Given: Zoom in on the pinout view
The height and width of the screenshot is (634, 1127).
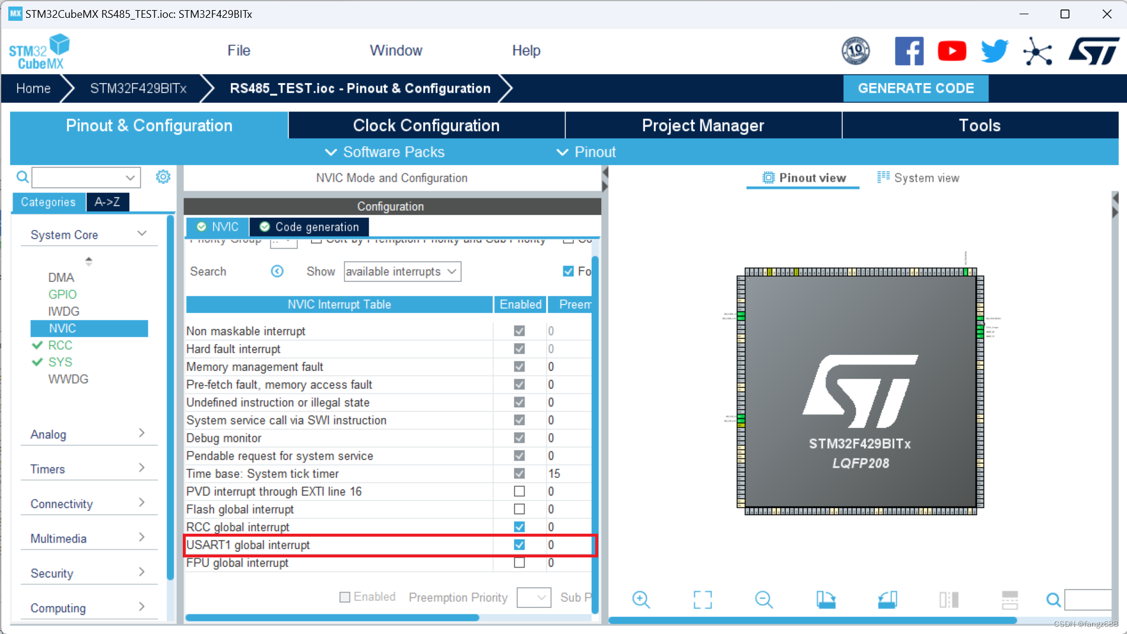Looking at the screenshot, I should [x=641, y=600].
